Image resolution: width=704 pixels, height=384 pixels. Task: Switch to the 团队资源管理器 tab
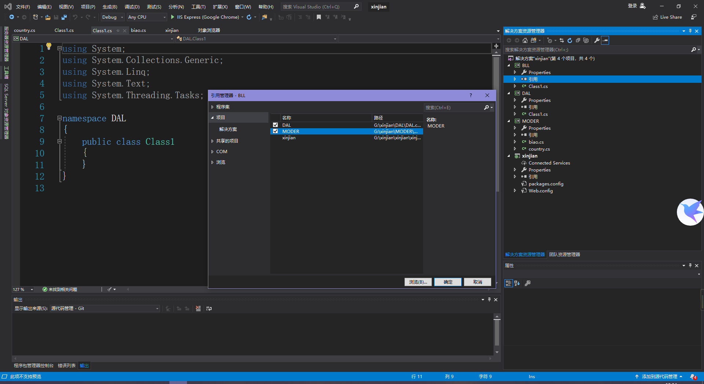pyautogui.click(x=565, y=255)
